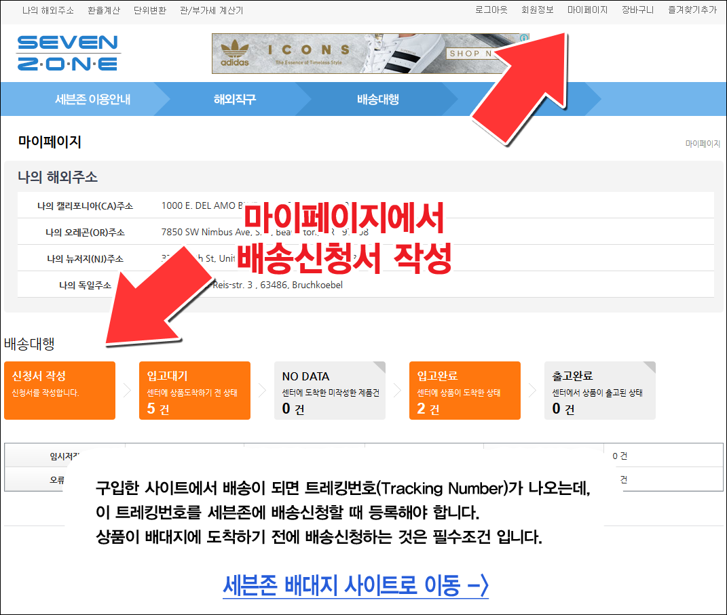Click 세븐존 배대지 사이트로 이동 link

click(355, 584)
